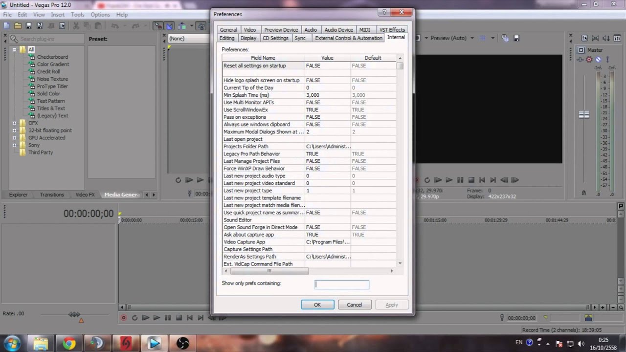Image resolution: width=626 pixels, height=352 pixels.
Task: Click the Stop button in preview window
Action: 471,180
